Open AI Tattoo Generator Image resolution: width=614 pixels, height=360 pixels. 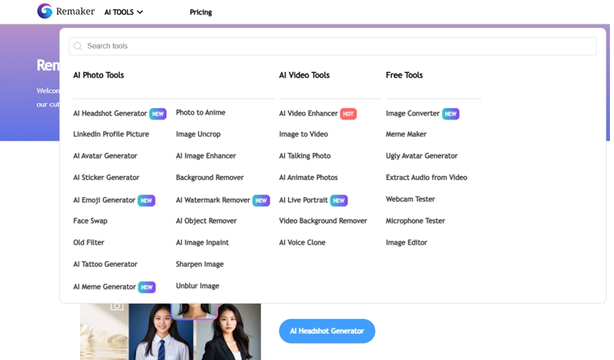click(106, 264)
